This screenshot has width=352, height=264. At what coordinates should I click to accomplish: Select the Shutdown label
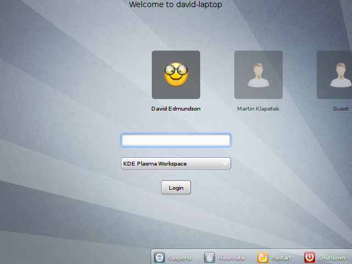coord(332,258)
